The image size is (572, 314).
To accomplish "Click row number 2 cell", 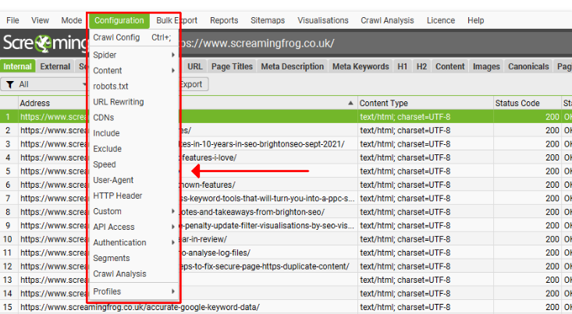I will [x=9, y=130].
